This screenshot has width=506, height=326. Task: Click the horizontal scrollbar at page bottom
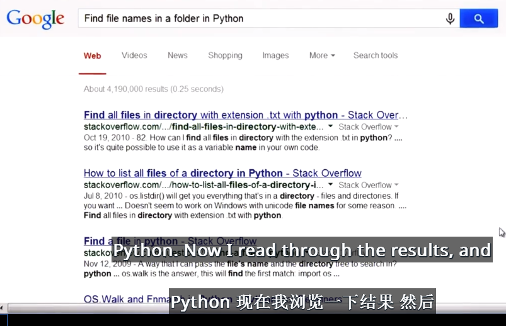[256, 308]
